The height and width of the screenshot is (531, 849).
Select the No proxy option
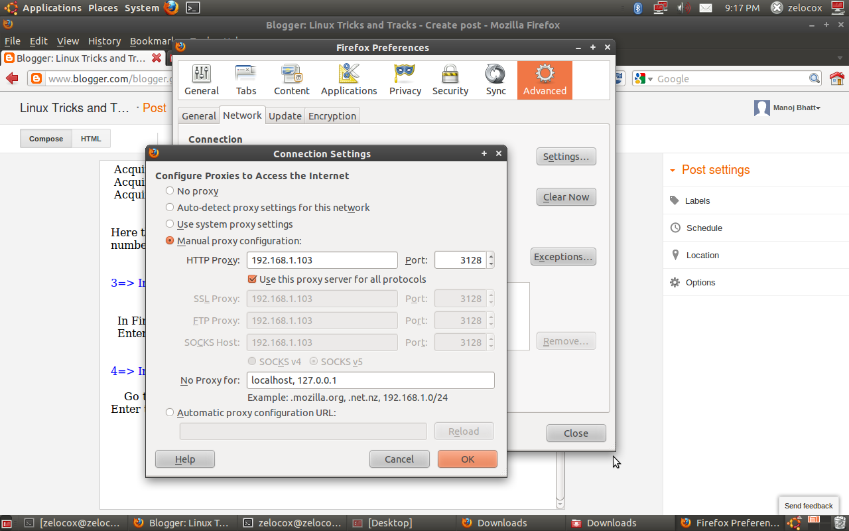(x=170, y=191)
